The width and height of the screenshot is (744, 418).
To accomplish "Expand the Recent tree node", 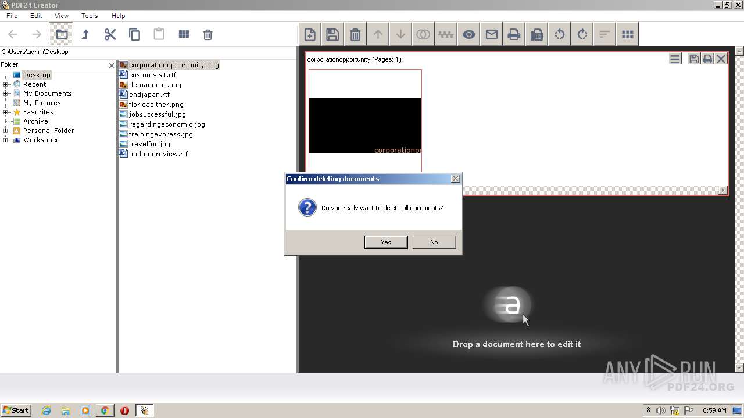I will (x=6, y=84).
